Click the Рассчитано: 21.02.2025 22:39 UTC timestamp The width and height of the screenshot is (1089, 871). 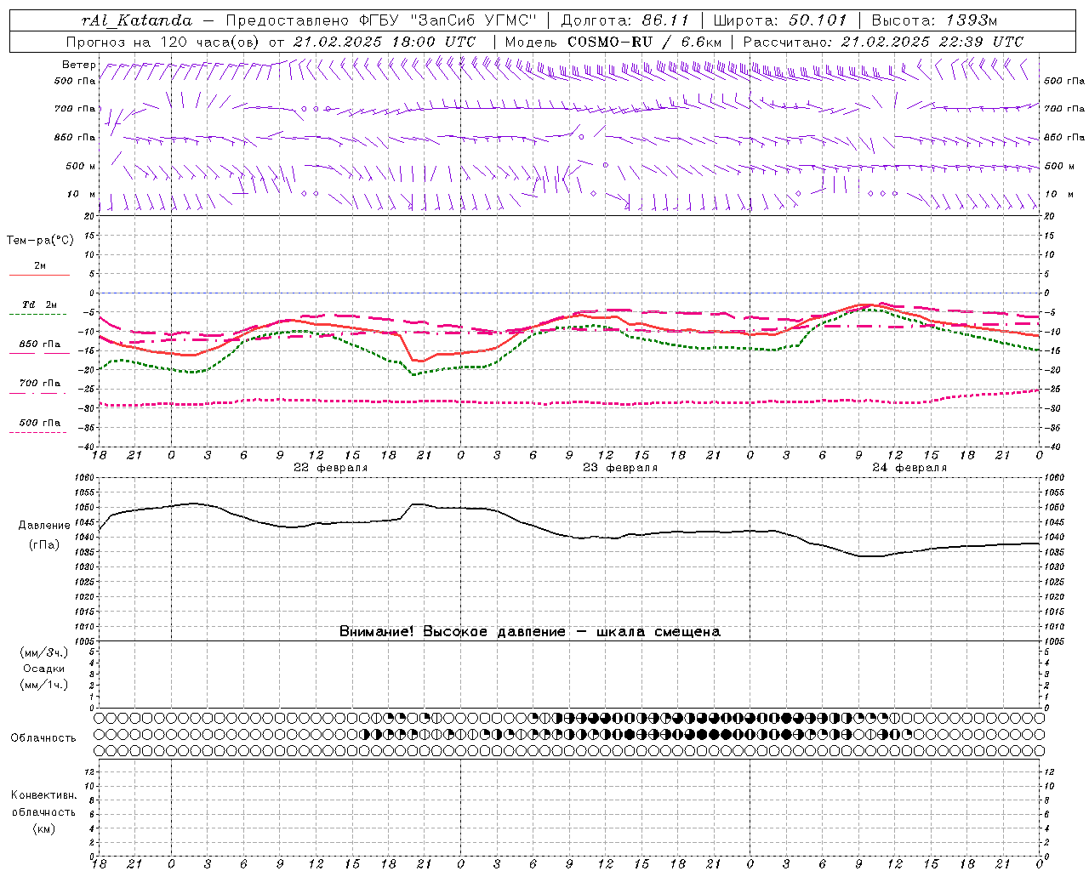(883, 42)
